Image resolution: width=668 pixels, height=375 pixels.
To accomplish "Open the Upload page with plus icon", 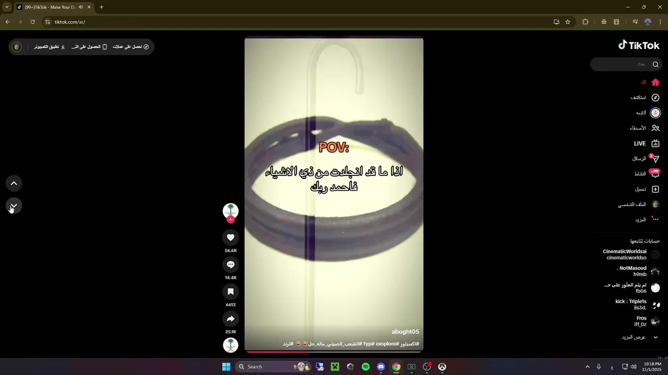I will click(x=647, y=189).
